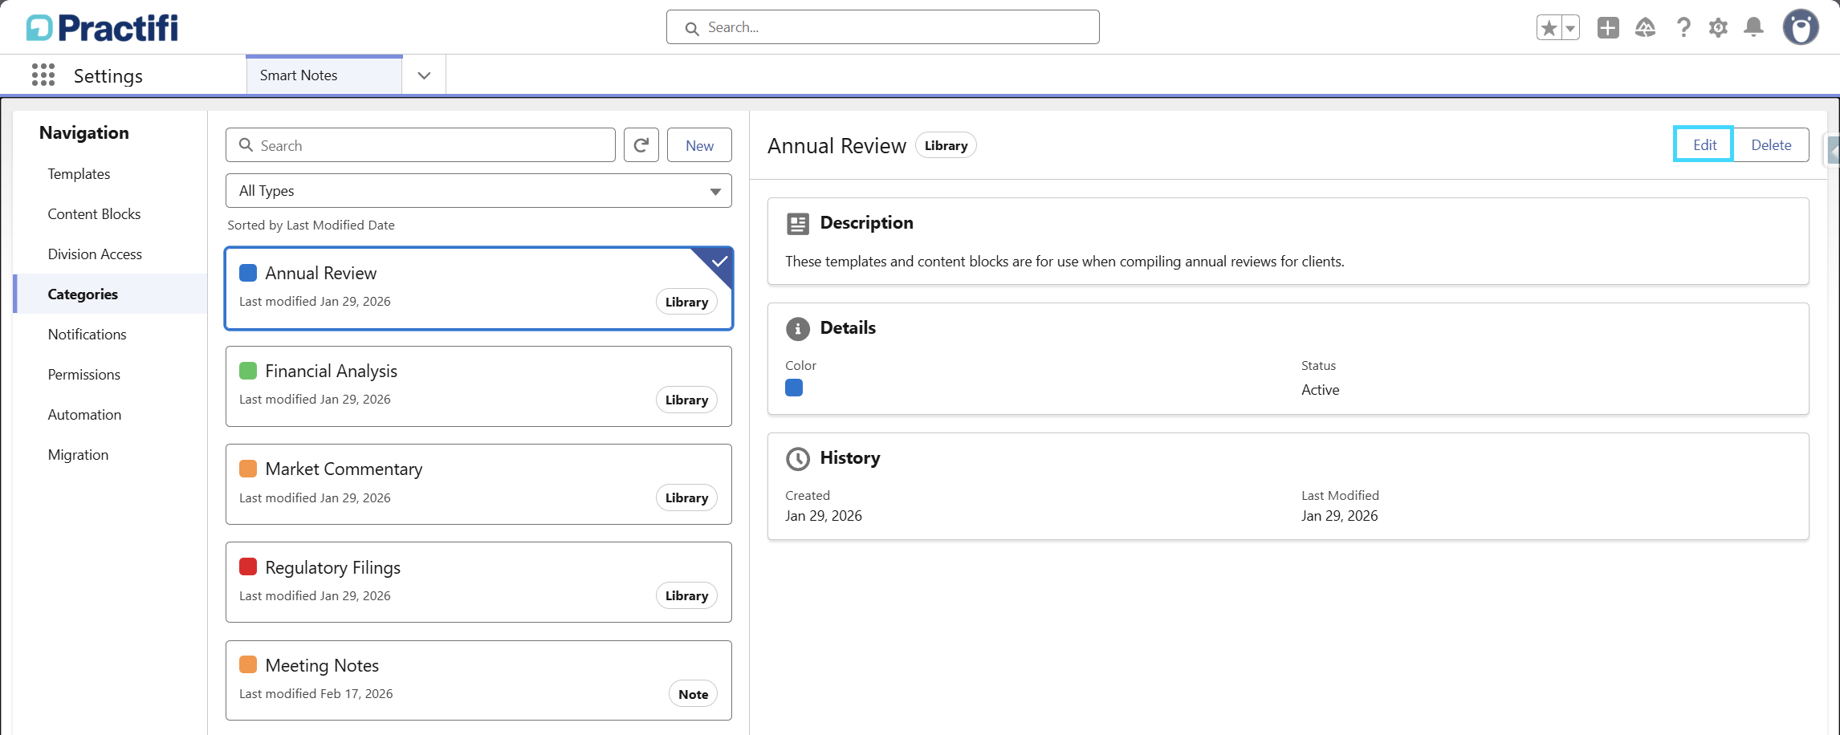1840x735 pixels.
Task: Select the Financial Analysis category
Action: coord(478,386)
